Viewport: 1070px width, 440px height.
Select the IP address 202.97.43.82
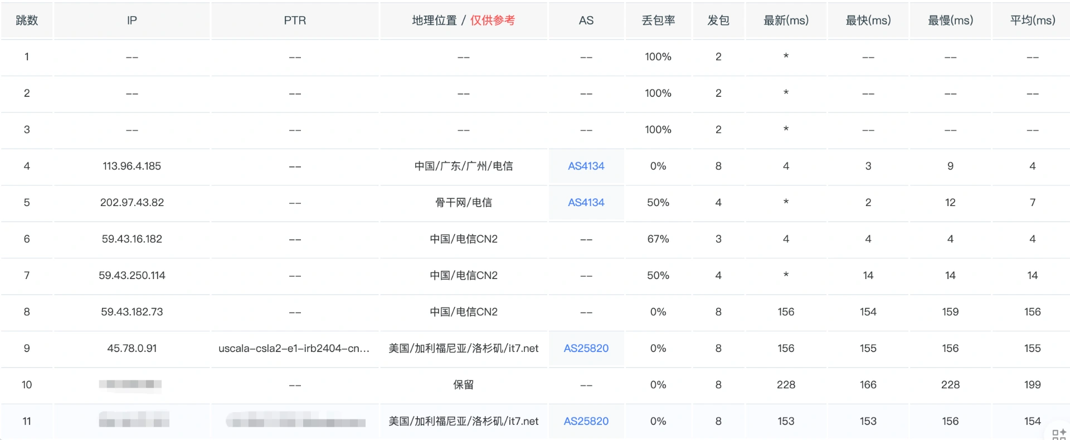tap(132, 203)
